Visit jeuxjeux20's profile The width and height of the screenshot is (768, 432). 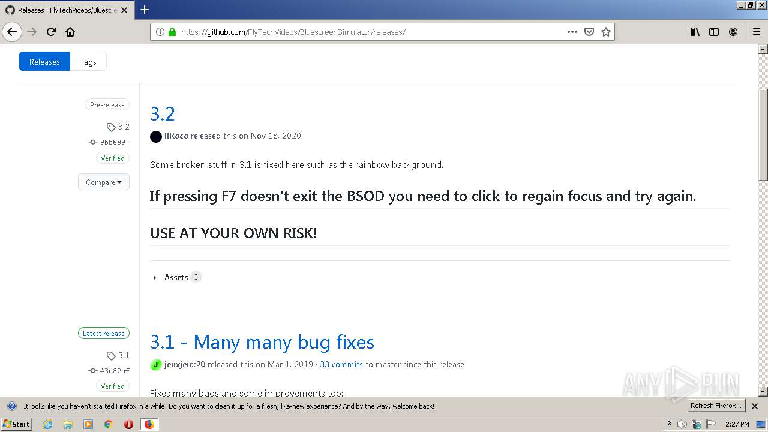coord(185,365)
